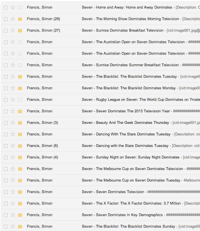Star the Rugby League World Cup email
200x231 pixels.
coord(13,100)
